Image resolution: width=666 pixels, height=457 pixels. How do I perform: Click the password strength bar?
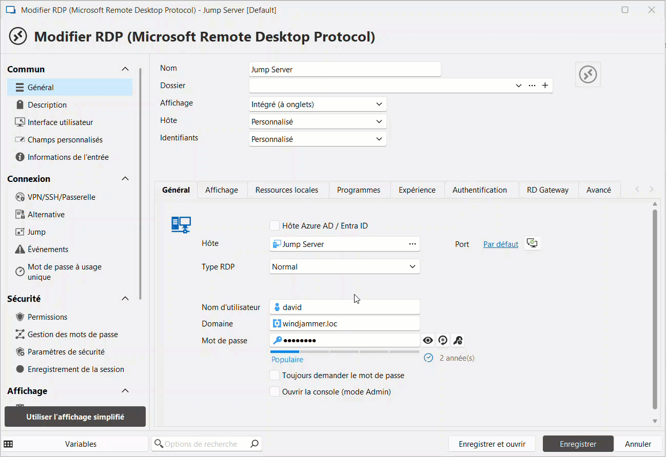tap(344, 351)
